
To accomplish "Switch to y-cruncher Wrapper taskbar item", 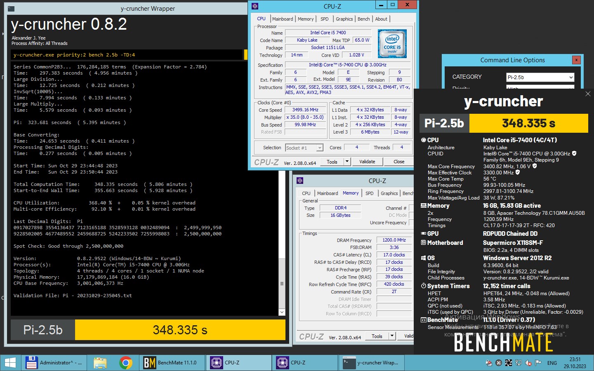I will pyautogui.click(x=371, y=363).
